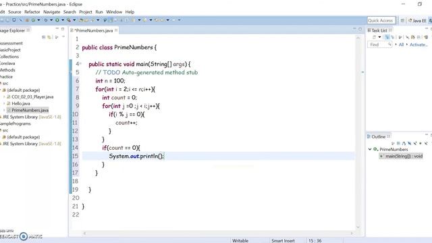Viewport: 432px width, 243px height.
Task: Select the Collections project in Package Explorer
Action: (9, 57)
